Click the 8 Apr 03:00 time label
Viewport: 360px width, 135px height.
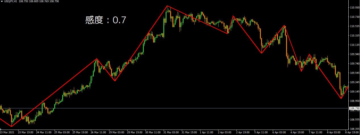click(x=334, y=132)
